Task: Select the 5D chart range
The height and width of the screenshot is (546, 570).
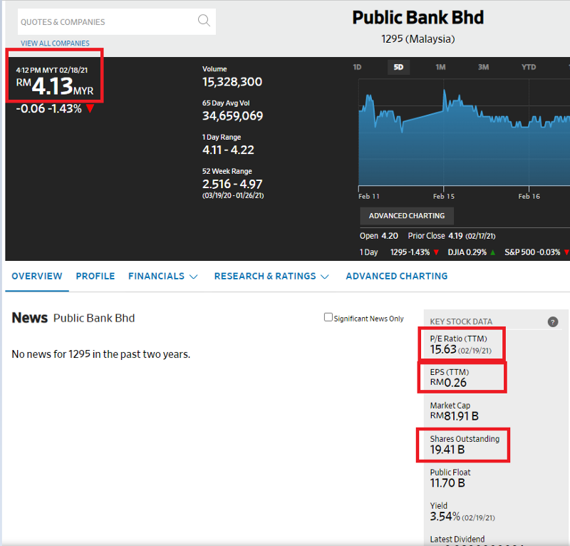Action: click(x=399, y=67)
